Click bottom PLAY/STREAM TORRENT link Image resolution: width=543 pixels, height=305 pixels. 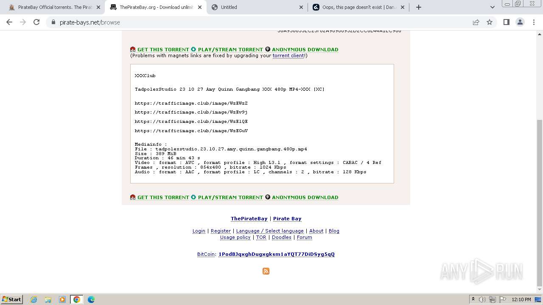(x=230, y=197)
